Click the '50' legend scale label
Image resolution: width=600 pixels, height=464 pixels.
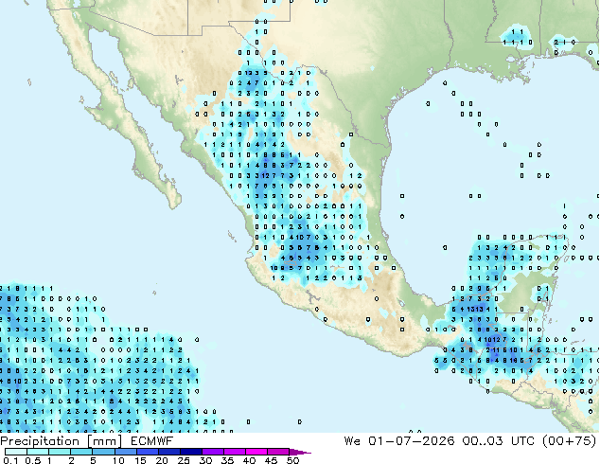click(x=293, y=460)
